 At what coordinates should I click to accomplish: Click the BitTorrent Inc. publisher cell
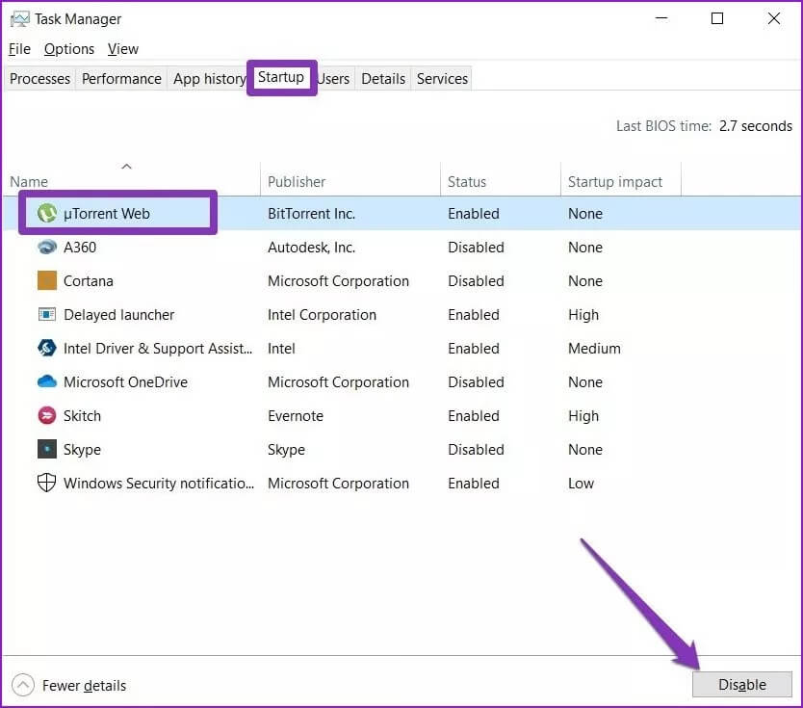coord(311,214)
